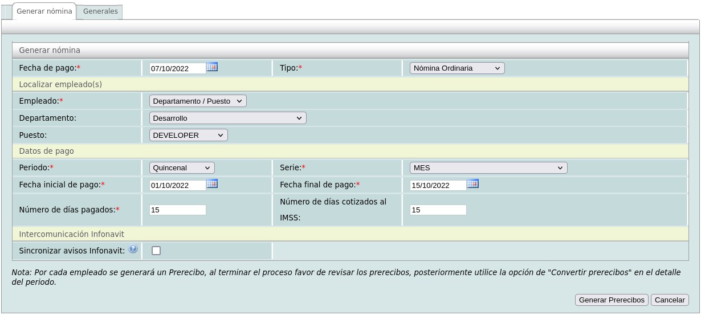Screen dimensions: 701x315
Task: Click the Generar Prerecibos button
Action: tap(611, 300)
